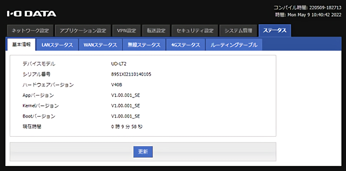Screen dimensions: 346x171
Task: Select the ステータス main tab
Action: [x=274, y=31]
